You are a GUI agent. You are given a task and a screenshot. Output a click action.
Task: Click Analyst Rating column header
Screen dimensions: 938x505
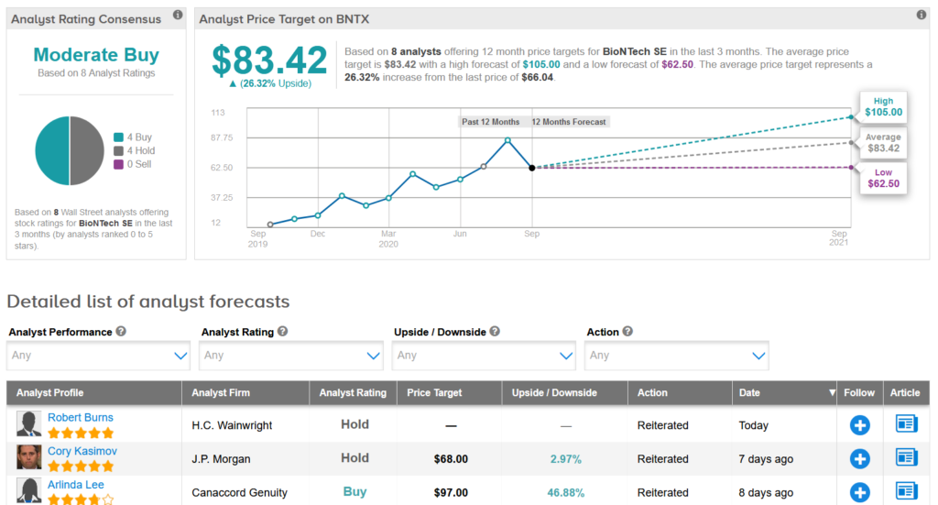pyautogui.click(x=353, y=393)
